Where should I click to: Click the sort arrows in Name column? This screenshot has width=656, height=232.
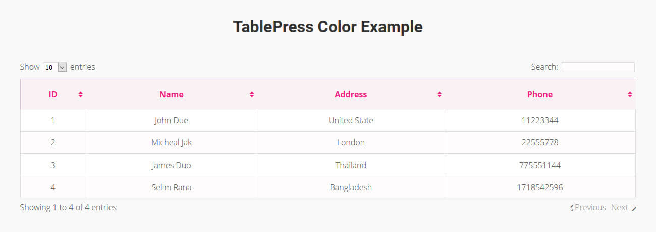click(252, 94)
